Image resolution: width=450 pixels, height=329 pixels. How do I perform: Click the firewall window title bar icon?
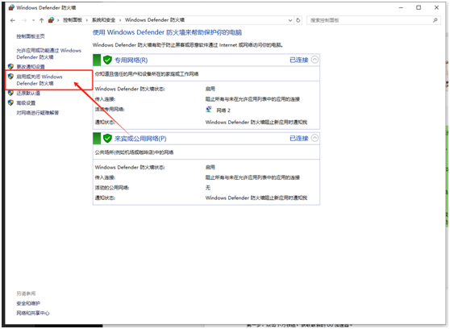11,7
